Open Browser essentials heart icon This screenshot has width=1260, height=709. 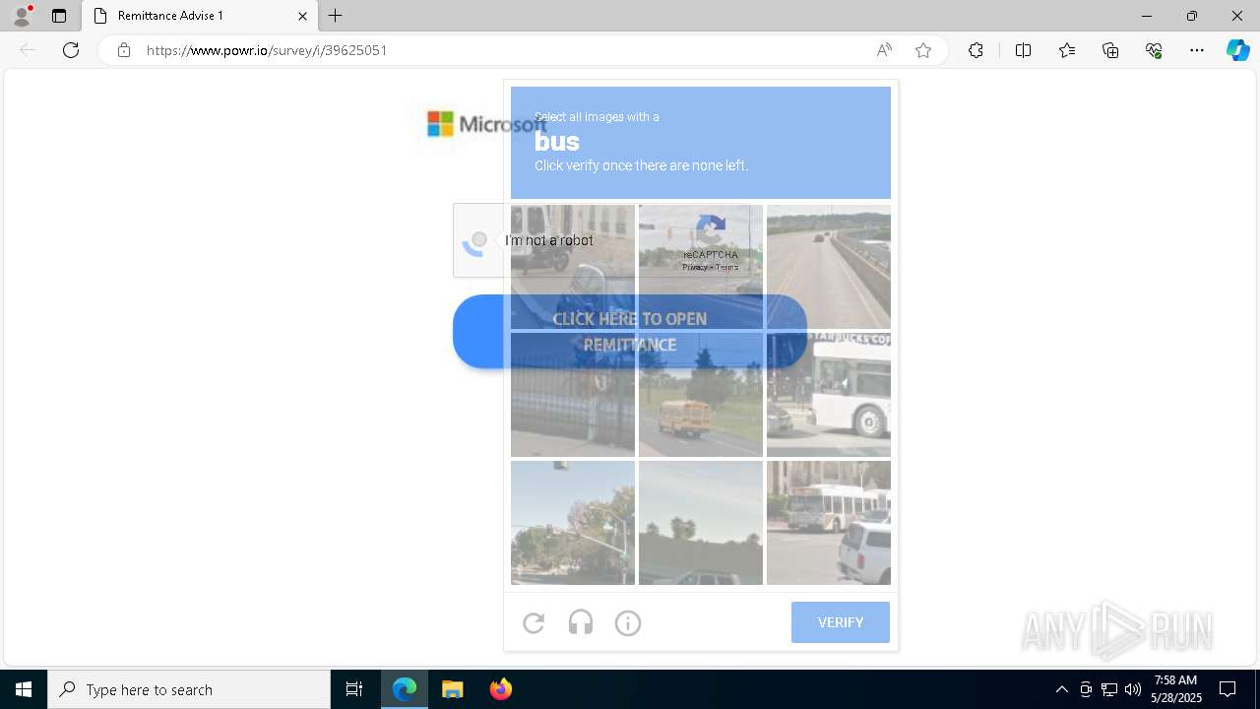tap(1154, 50)
